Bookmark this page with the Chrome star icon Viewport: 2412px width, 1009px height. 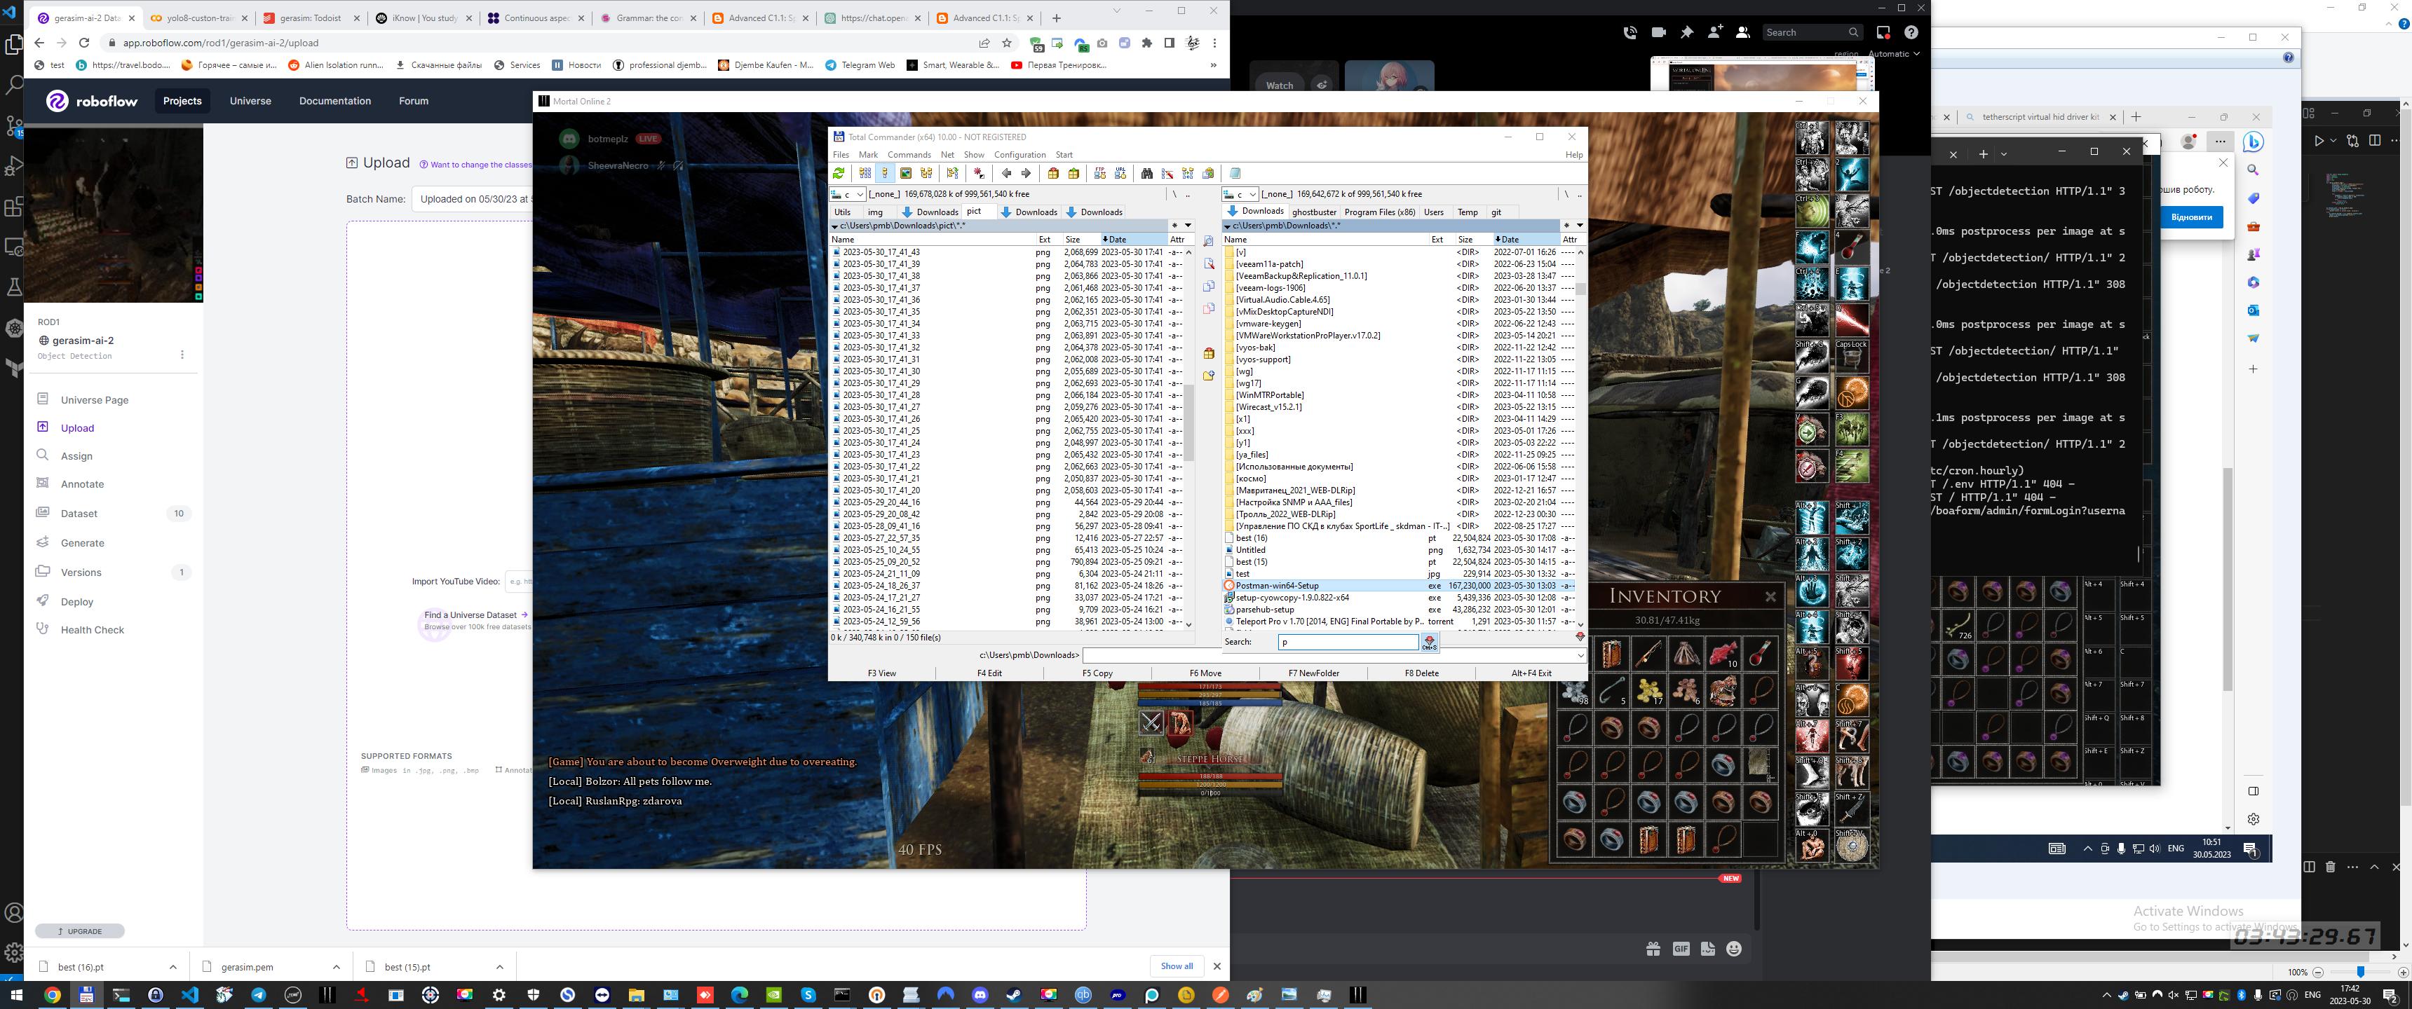pos(1007,43)
